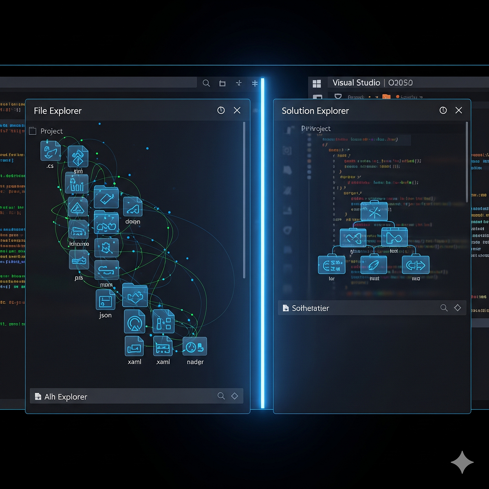Click the top root node of solution tree
The image size is (489, 489).
(x=374, y=212)
